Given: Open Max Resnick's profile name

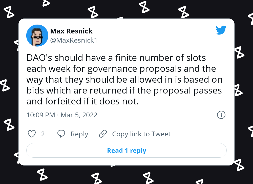Looking at the screenshot, I should coord(72,31).
